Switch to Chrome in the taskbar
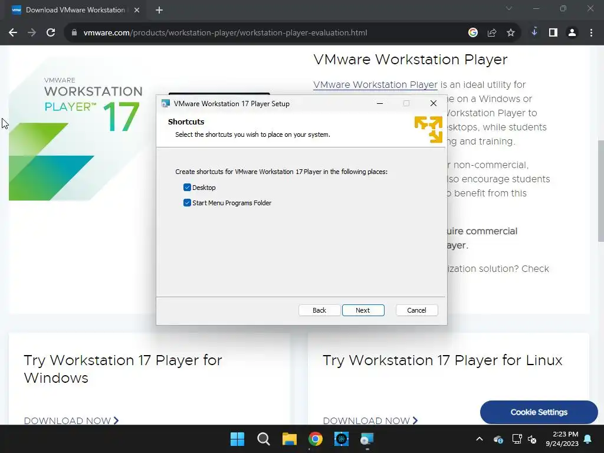Viewport: 604px width, 453px height. click(316, 439)
